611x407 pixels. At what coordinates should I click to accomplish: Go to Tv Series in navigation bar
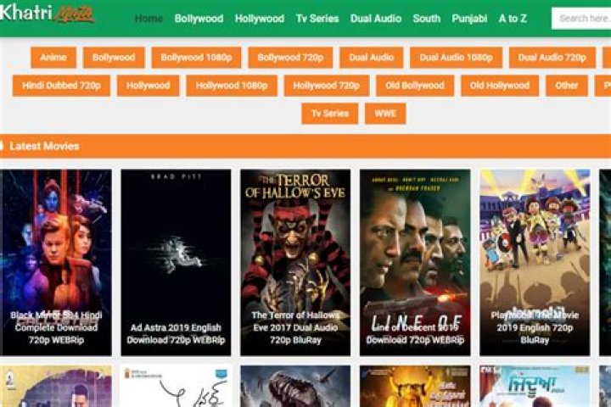[x=317, y=19]
